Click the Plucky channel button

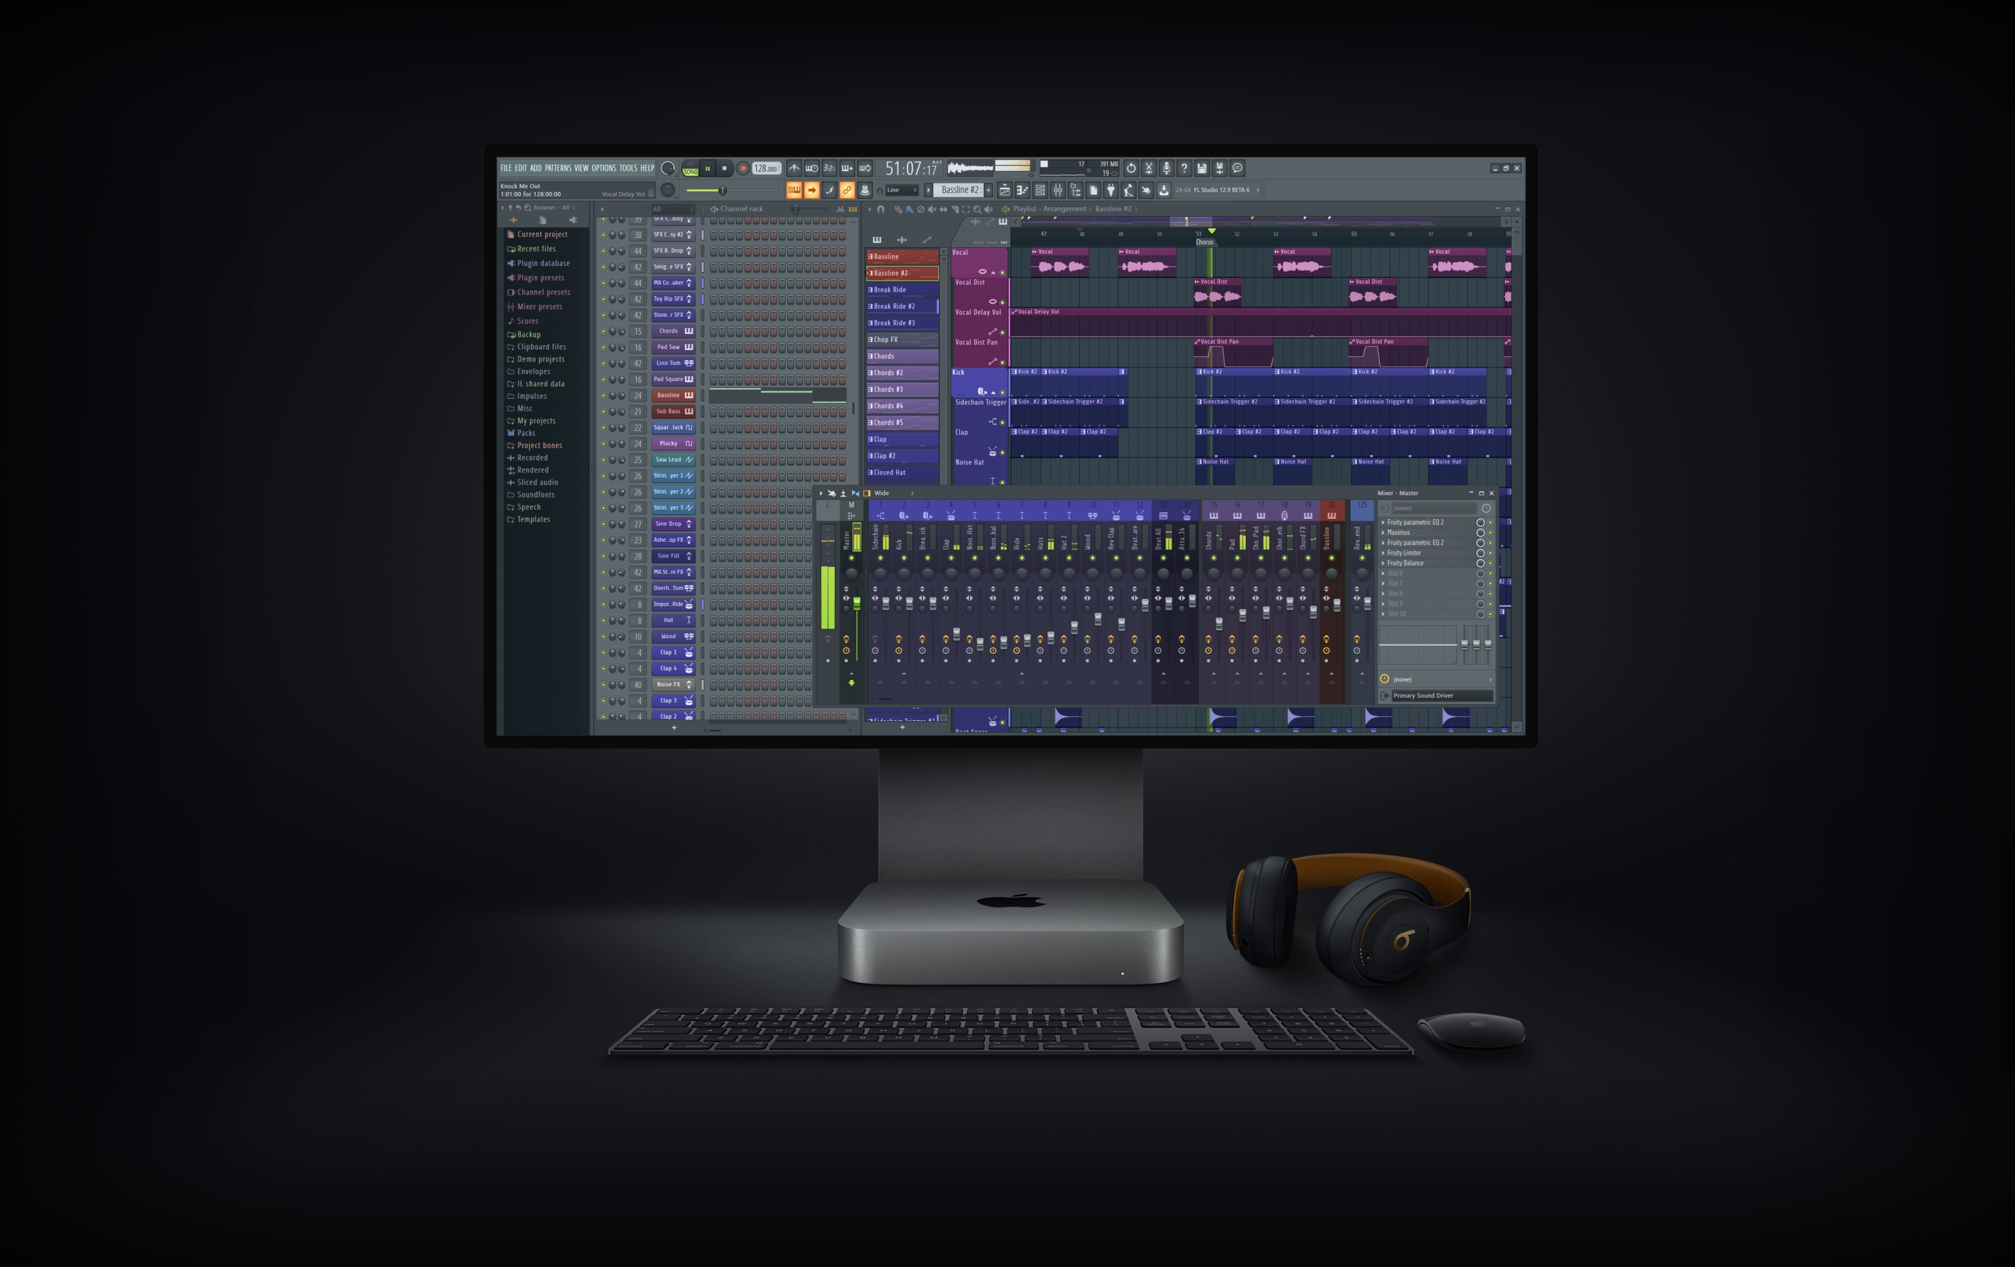click(x=674, y=443)
